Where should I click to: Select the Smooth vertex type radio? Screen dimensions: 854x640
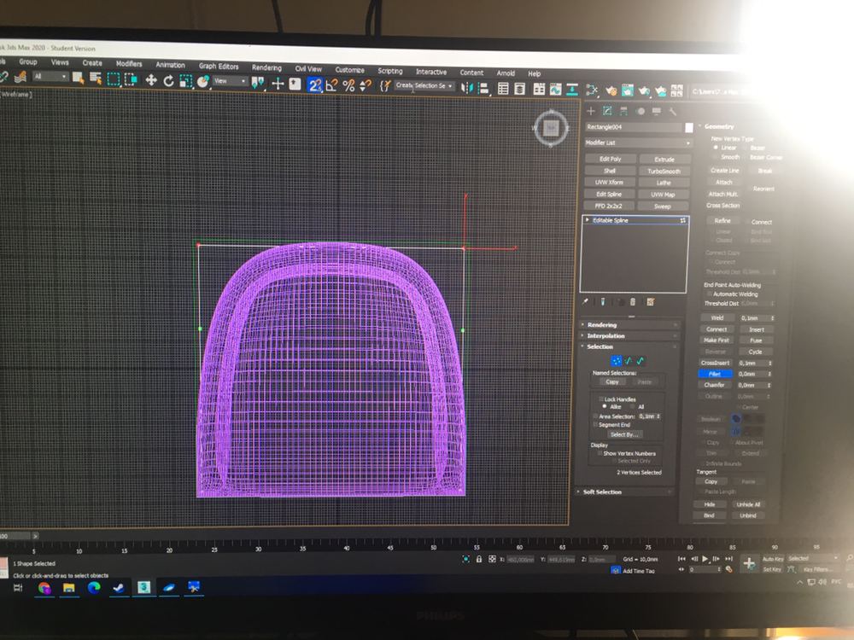point(716,157)
